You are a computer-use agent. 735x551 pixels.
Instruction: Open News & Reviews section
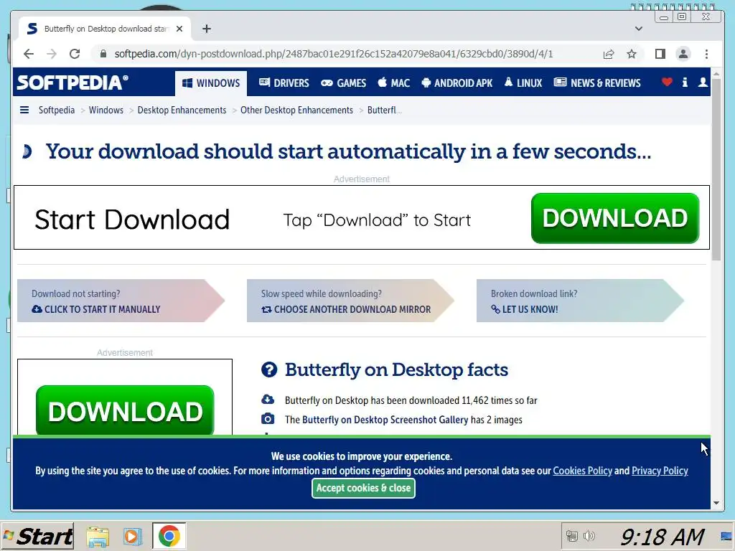point(597,83)
